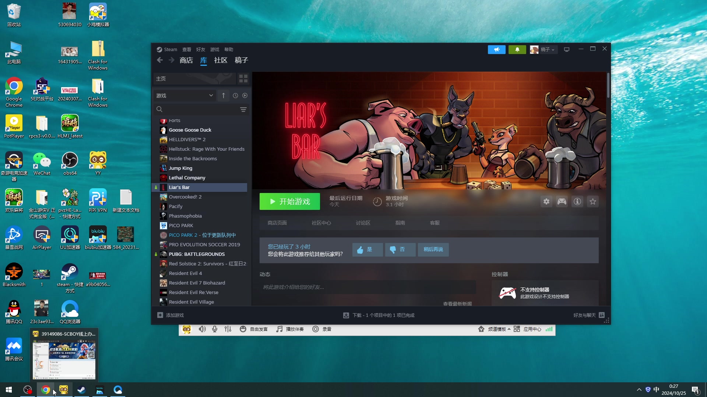Click the No (否) thumbs-down button
This screenshot has height=397, width=707.
coord(400,250)
